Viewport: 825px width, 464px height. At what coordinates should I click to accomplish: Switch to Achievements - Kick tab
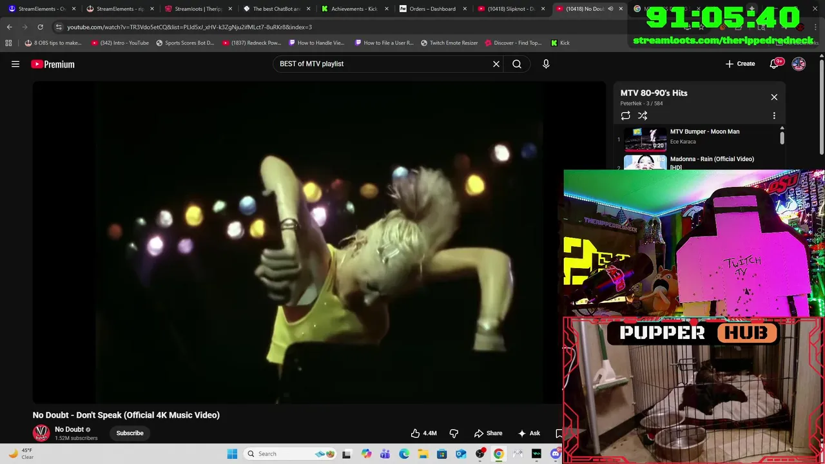coord(354,9)
